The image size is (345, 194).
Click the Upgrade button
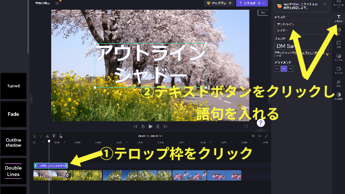click(219, 3)
